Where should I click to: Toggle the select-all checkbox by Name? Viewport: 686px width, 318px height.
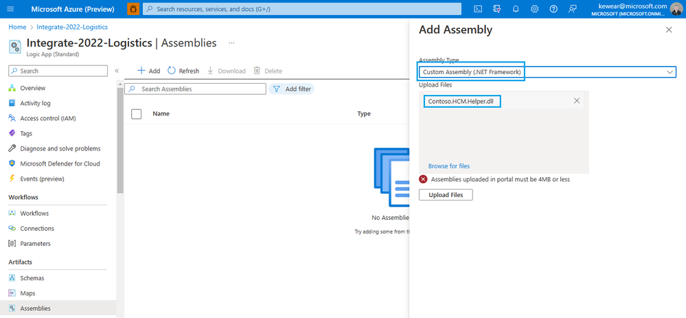pos(137,114)
